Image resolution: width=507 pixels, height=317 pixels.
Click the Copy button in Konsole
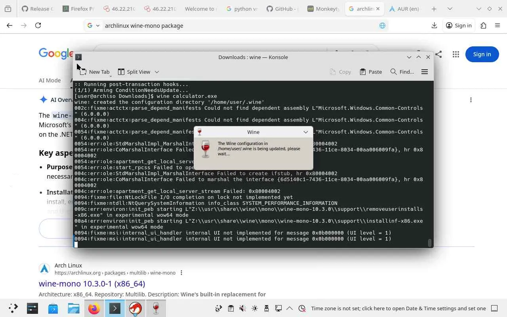[340, 72]
